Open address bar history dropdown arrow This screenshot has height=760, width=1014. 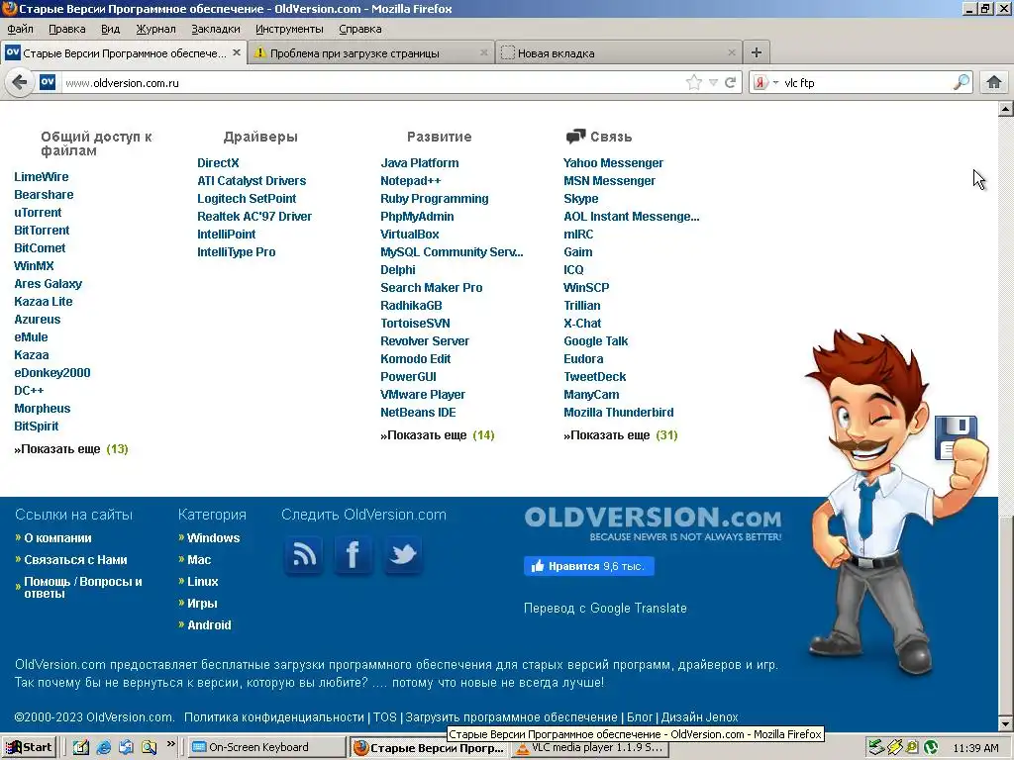pos(713,82)
